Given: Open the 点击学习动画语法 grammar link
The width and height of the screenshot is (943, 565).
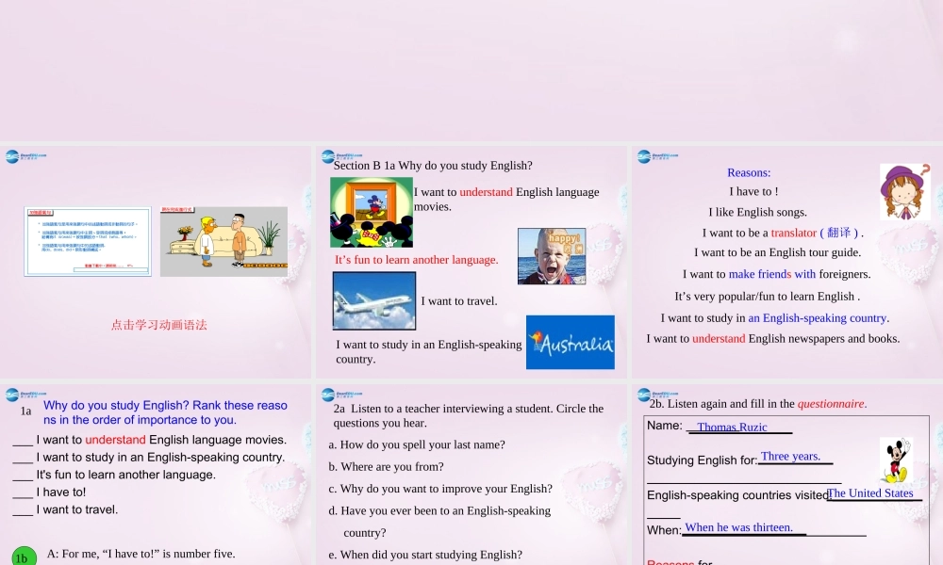Looking at the screenshot, I should pos(157,324).
